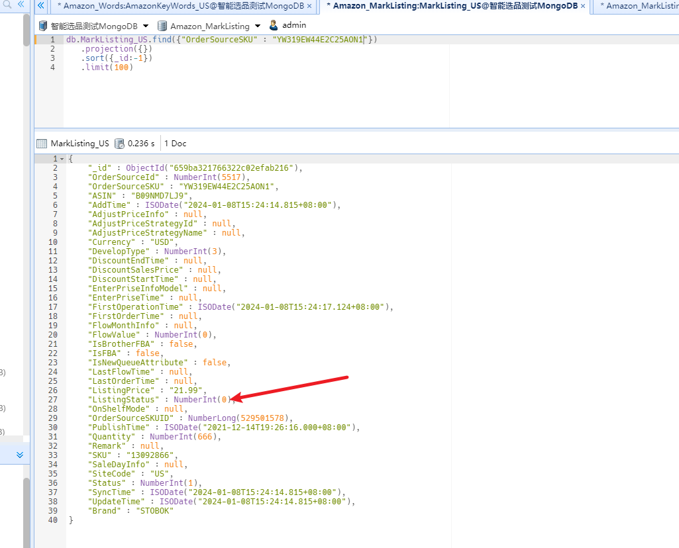Viewport: 679px width, 548px height.
Task: Click the "OrderSourceSKUID" NumberLong(529501578) line
Action: pos(191,418)
